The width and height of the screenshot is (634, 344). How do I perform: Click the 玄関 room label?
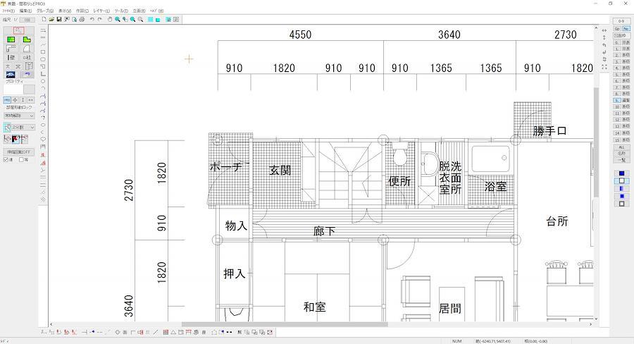point(280,171)
